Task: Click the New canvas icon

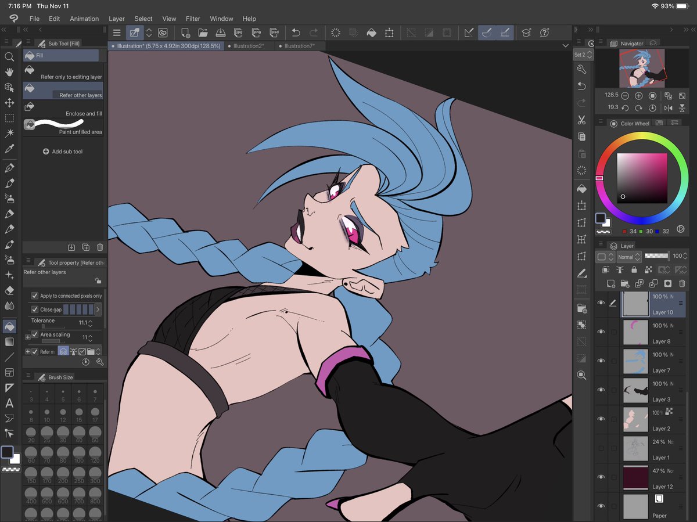Action: pos(185,33)
